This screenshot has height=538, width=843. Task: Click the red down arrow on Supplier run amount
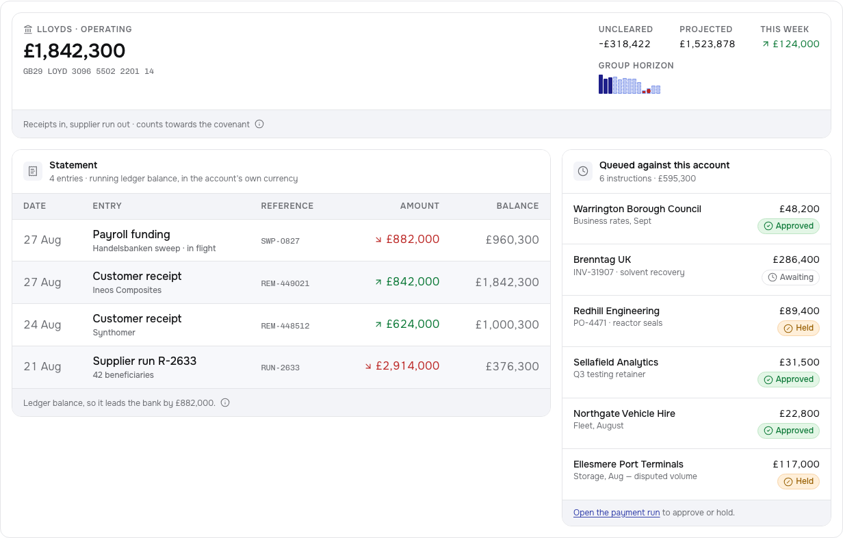(x=368, y=366)
